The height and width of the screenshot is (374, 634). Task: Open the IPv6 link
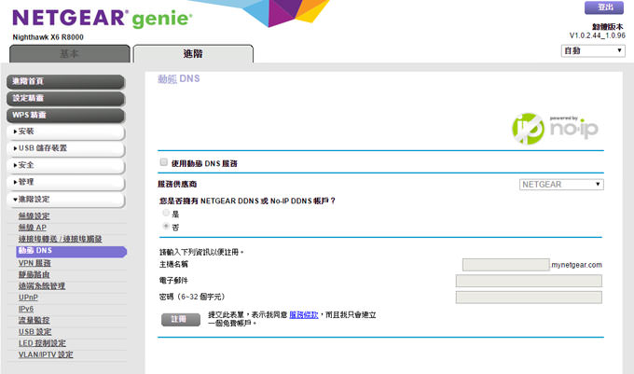pos(26,309)
